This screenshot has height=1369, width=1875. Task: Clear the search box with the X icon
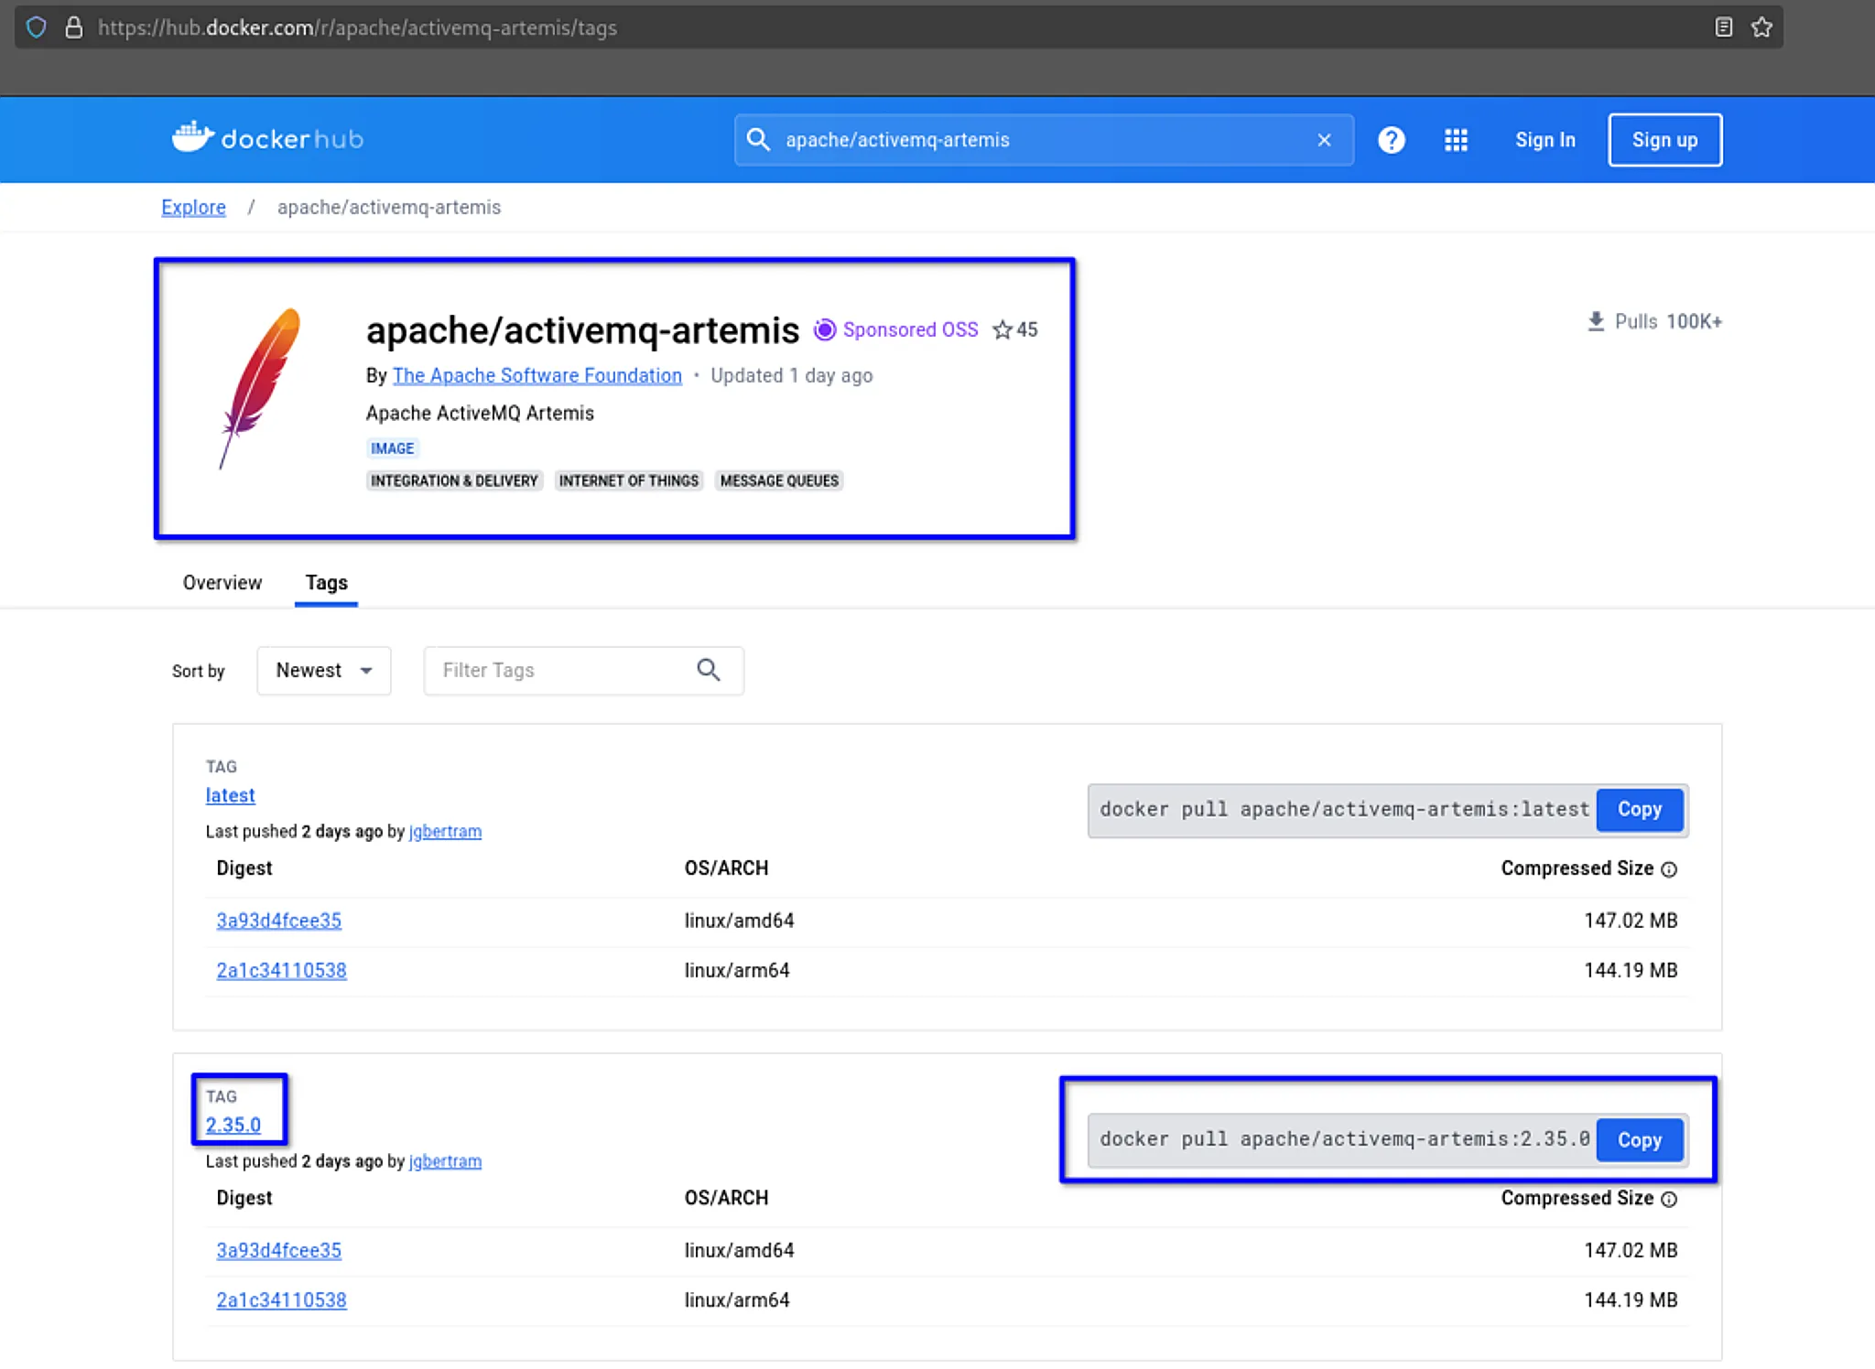click(x=1324, y=140)
